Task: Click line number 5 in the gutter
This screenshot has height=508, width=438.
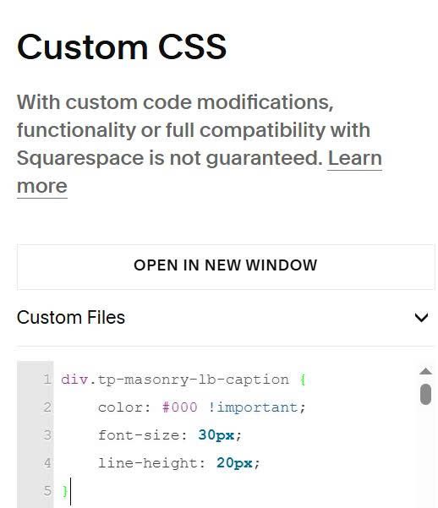Action: point(47,491)
